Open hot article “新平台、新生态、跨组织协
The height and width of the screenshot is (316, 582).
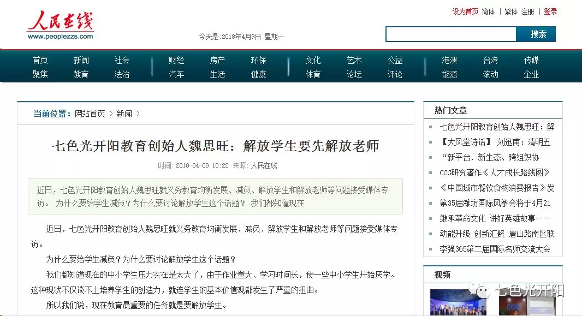point(489,157)
